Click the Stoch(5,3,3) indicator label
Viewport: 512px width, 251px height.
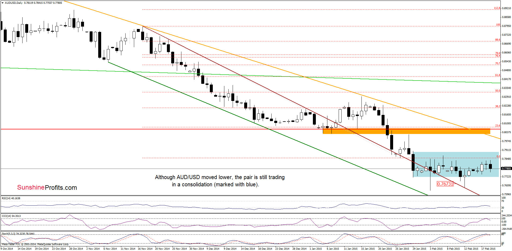click(18, 234)
